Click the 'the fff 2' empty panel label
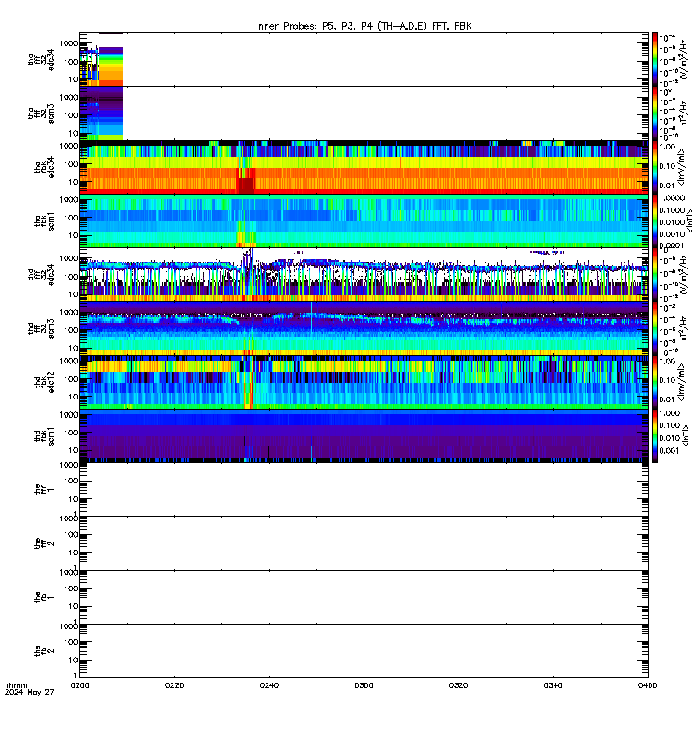The width and height of the screenshot is (692, 738). pyautogui.click(x=43, y=543)
